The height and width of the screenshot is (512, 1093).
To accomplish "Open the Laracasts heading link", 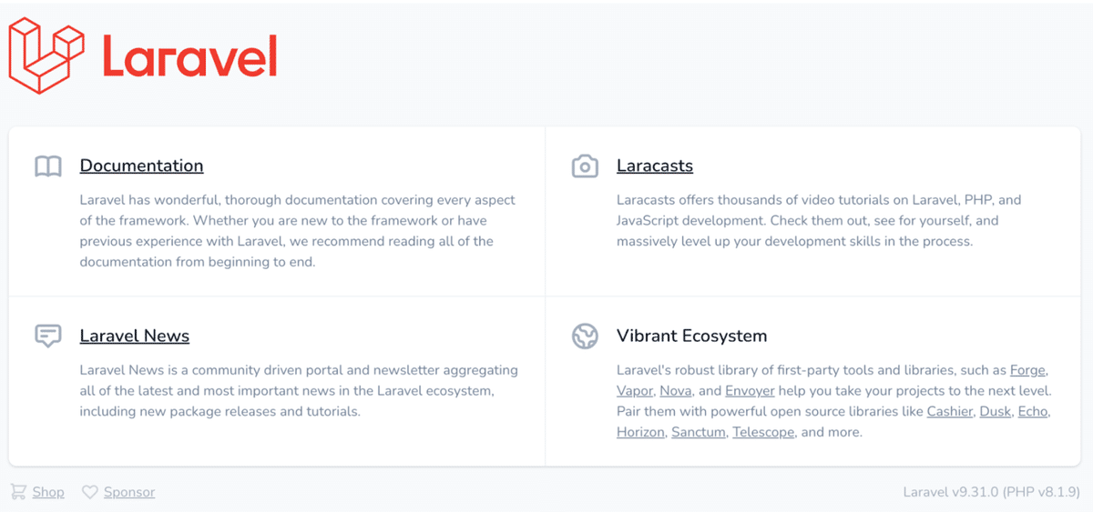I will click(x=655, y=166).
